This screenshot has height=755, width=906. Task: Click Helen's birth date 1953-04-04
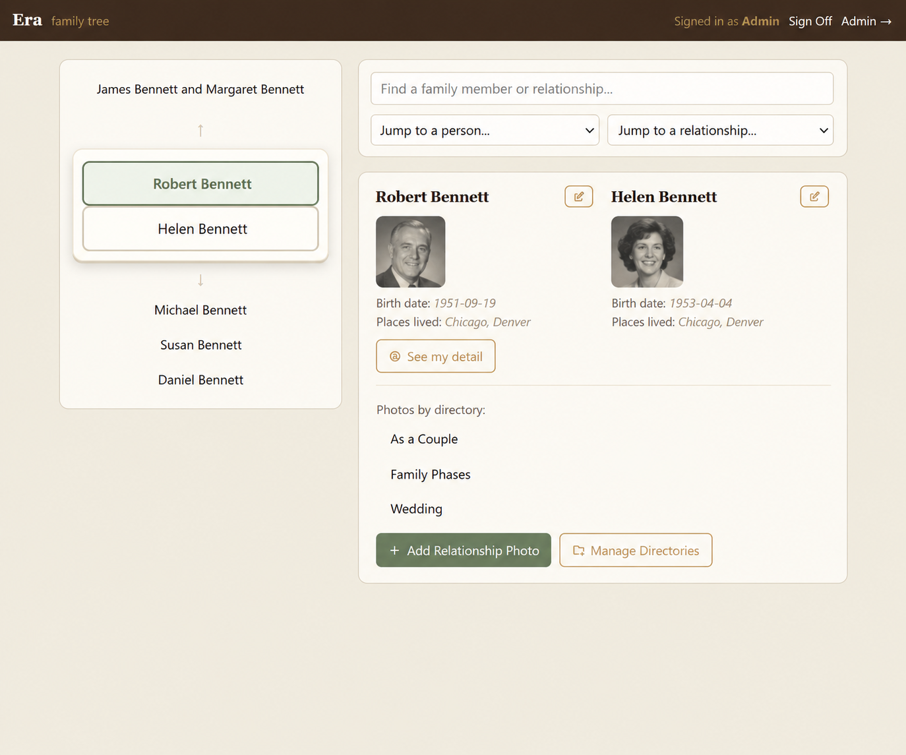pos(701,303)
